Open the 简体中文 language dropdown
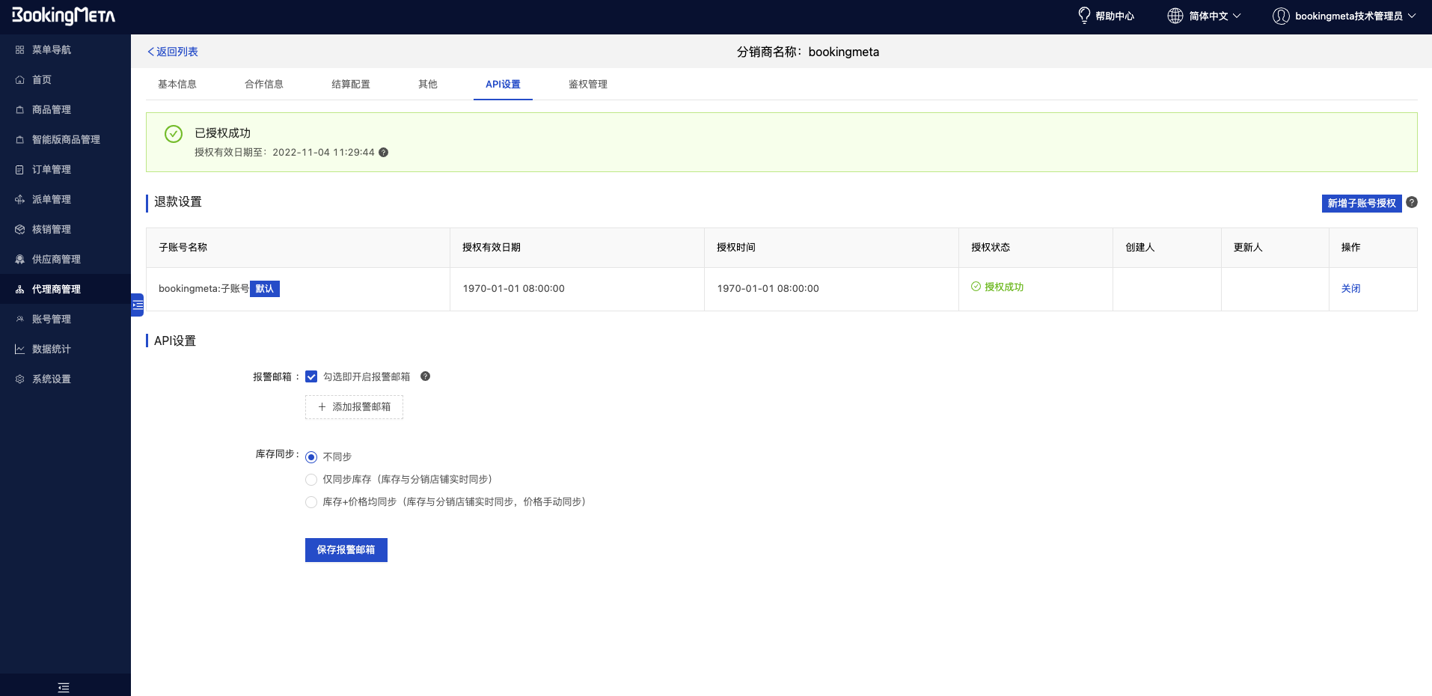Viewport: 1432px width, 696px height. pyautogui.click(x=1205, y=16)
